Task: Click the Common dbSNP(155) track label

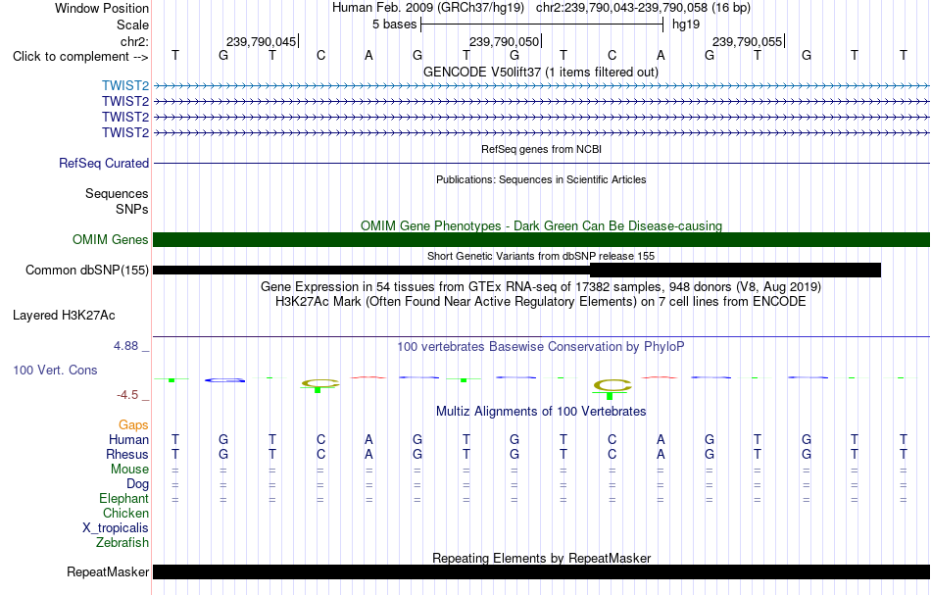Action: coord(87,271)
